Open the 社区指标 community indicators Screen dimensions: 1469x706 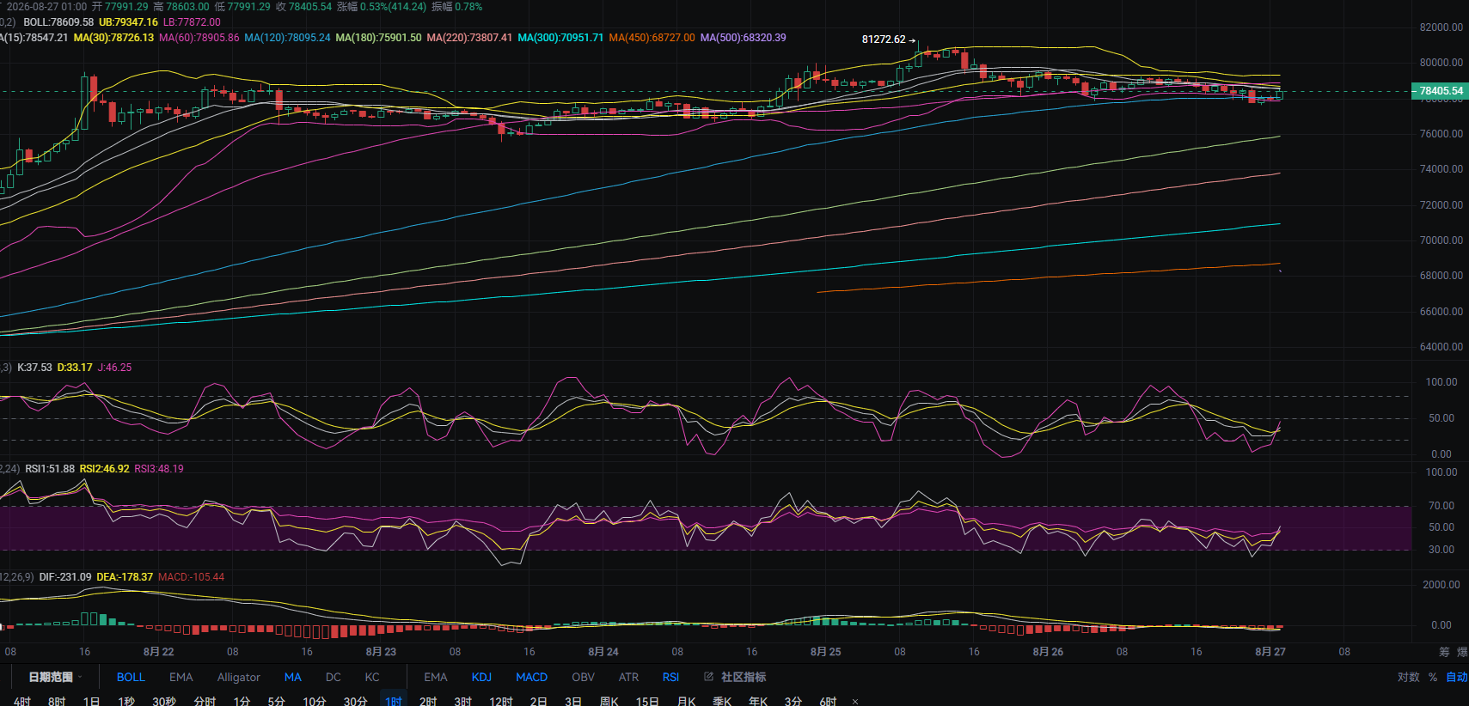click(744, 677)
